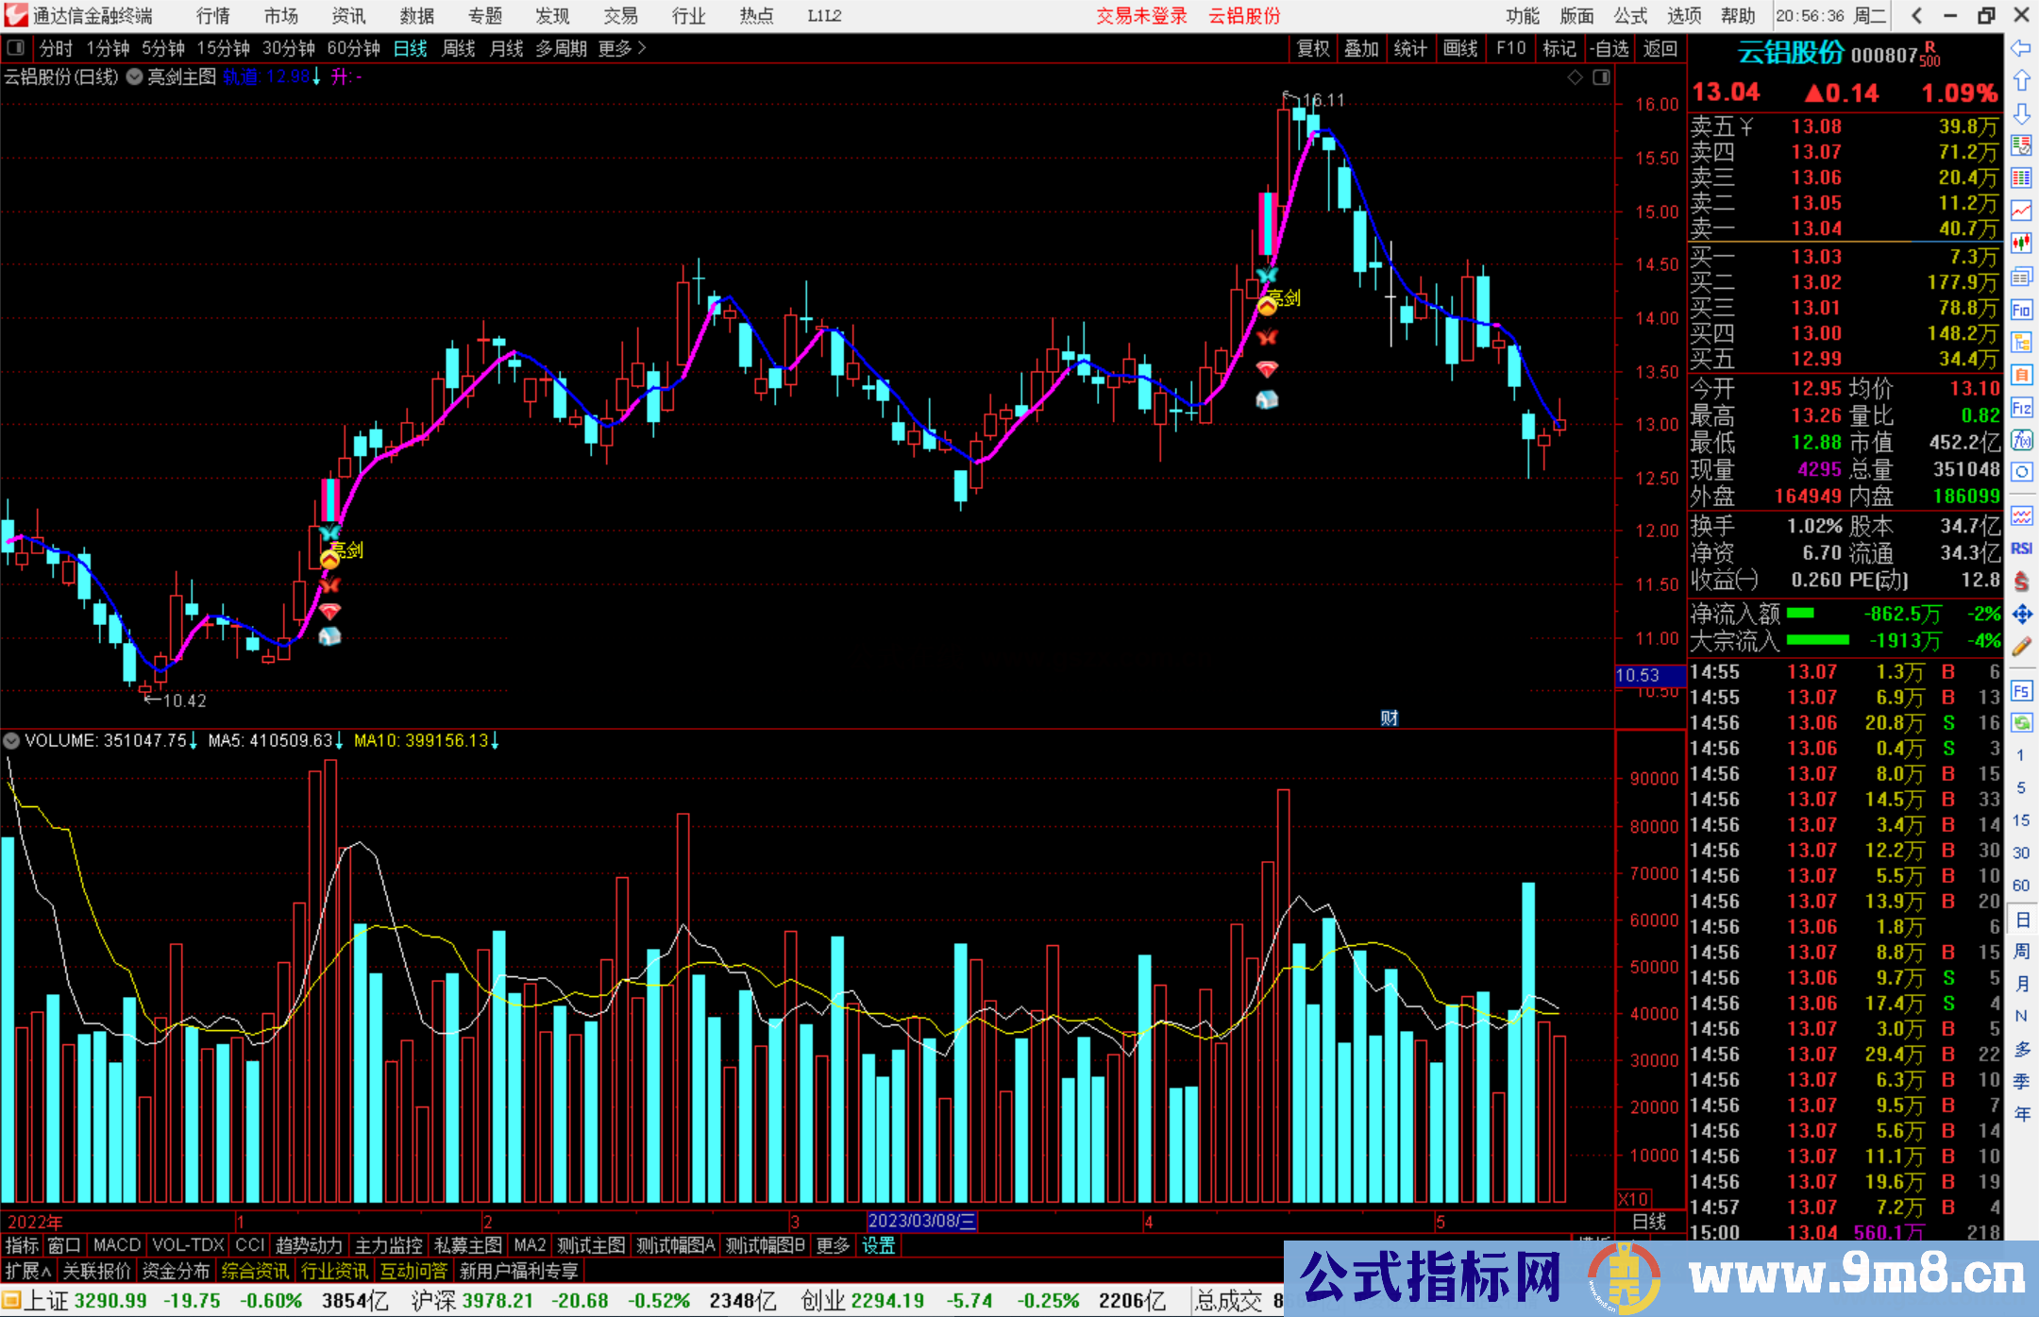Click the f(x) formula sidebar icon

click(x=2021, y=440)
